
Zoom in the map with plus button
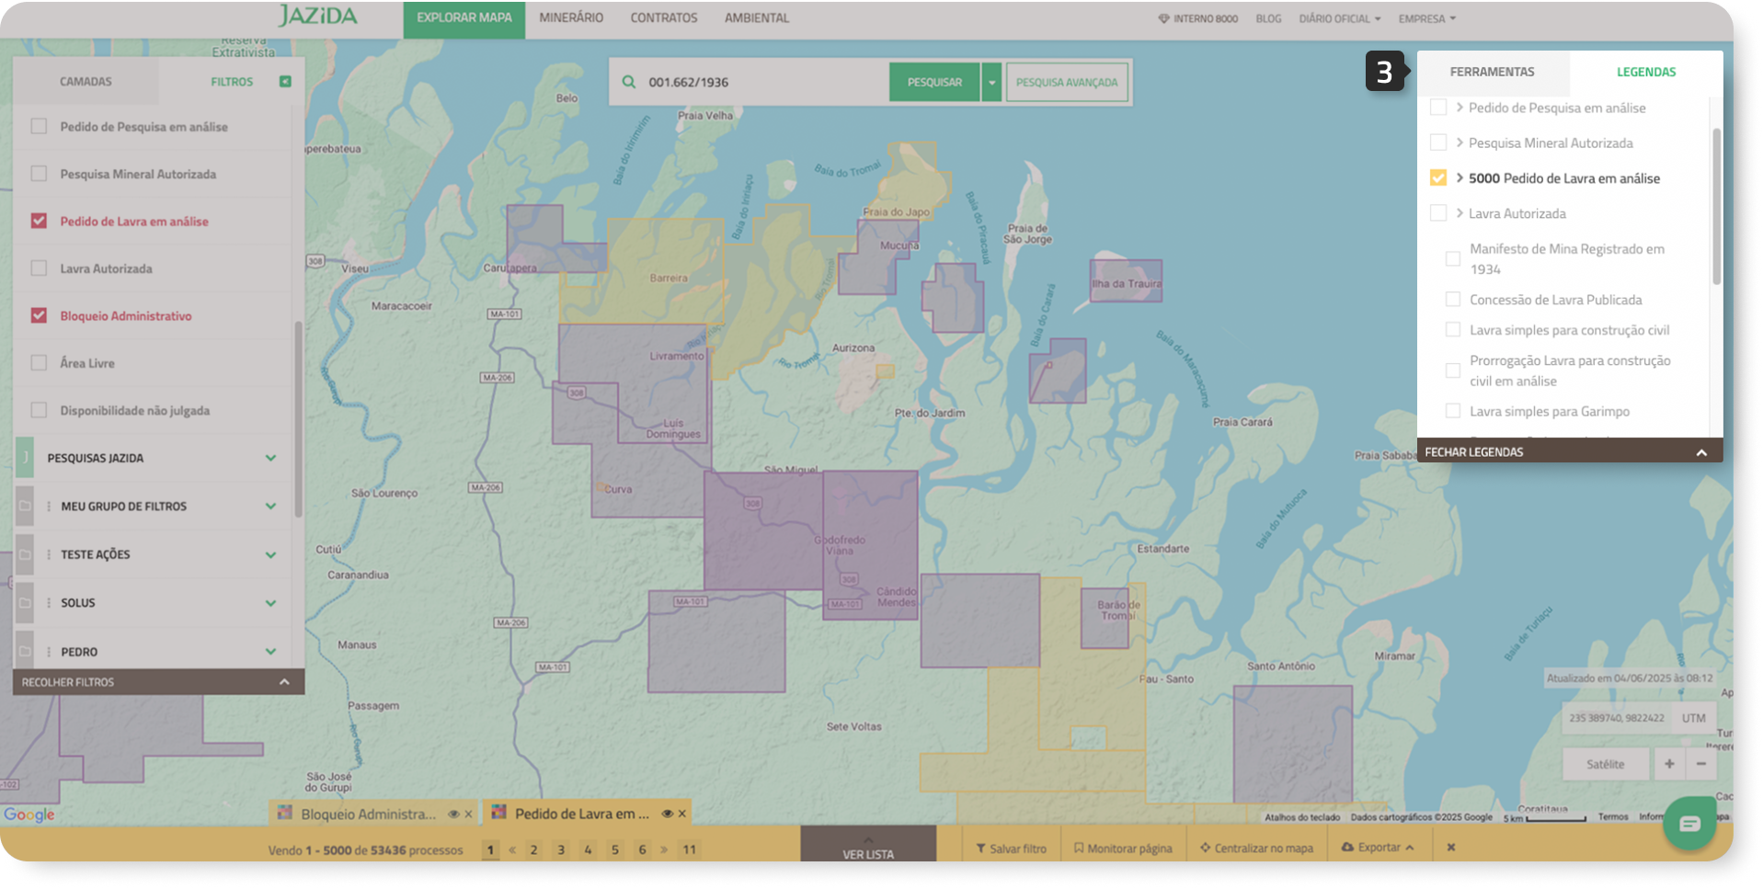coord(1669,764)
